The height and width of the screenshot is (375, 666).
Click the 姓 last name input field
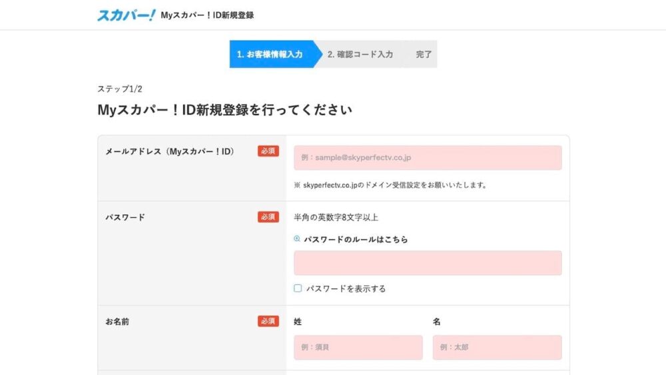point(358,348)
